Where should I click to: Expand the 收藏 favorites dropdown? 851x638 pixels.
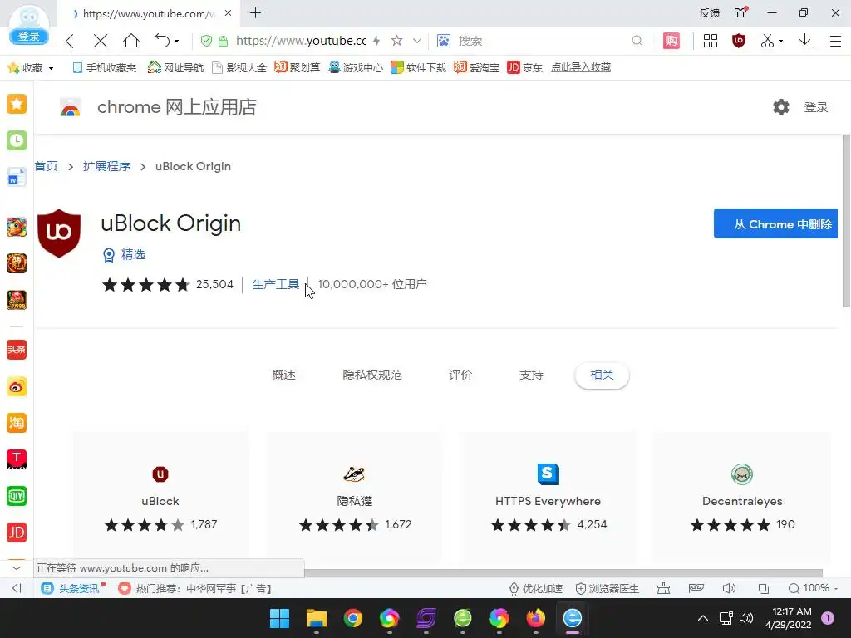[51, 68]
